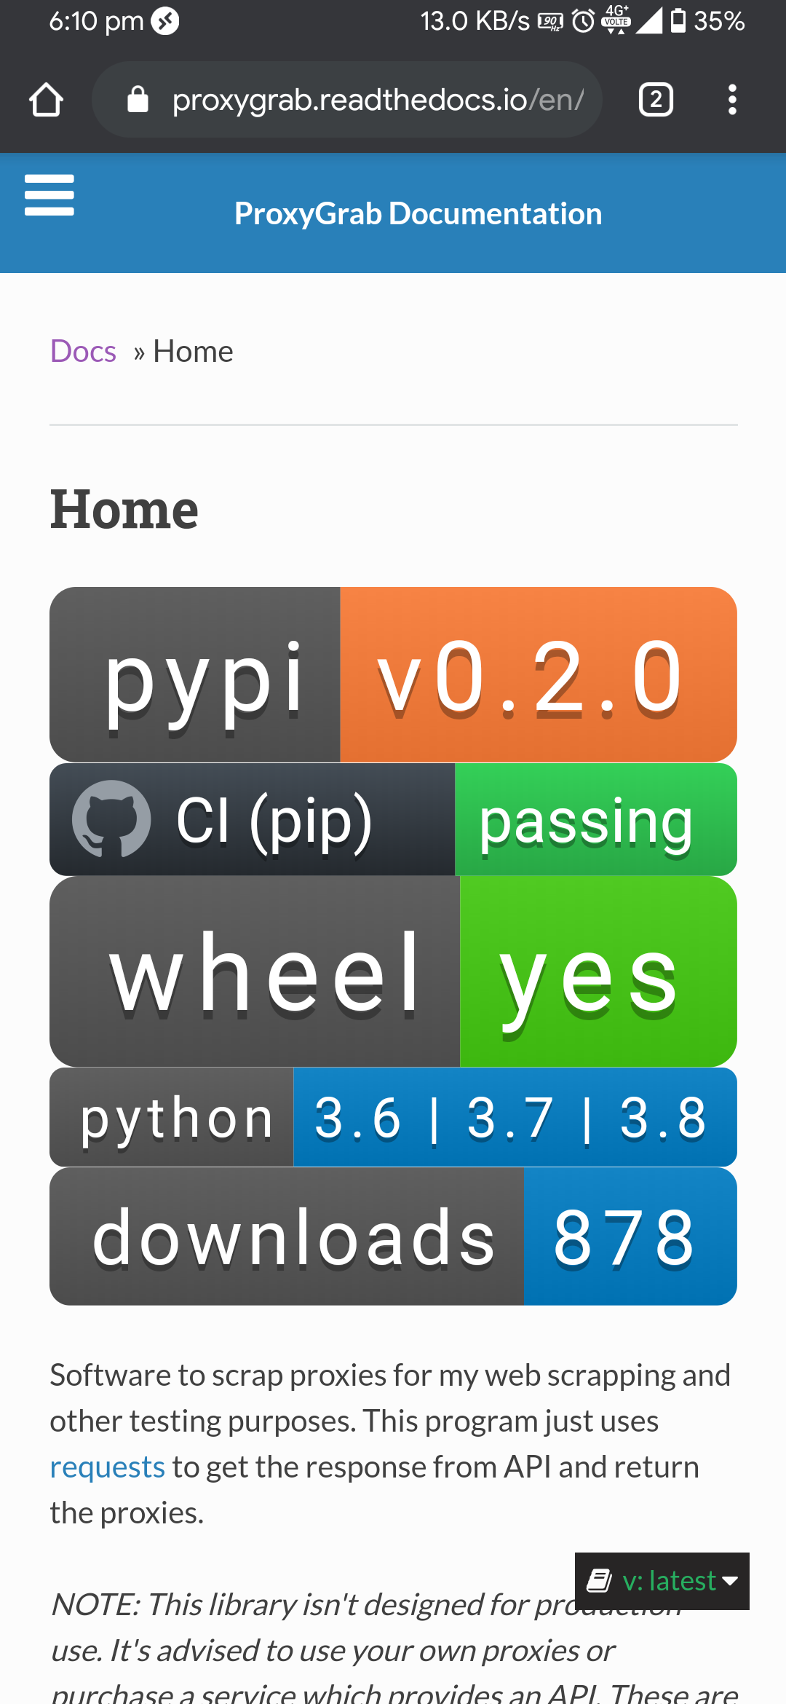This screenshot has width=786, height=1704.
Task: Tap the Home breadcrumb label
Action: point(192,351)
